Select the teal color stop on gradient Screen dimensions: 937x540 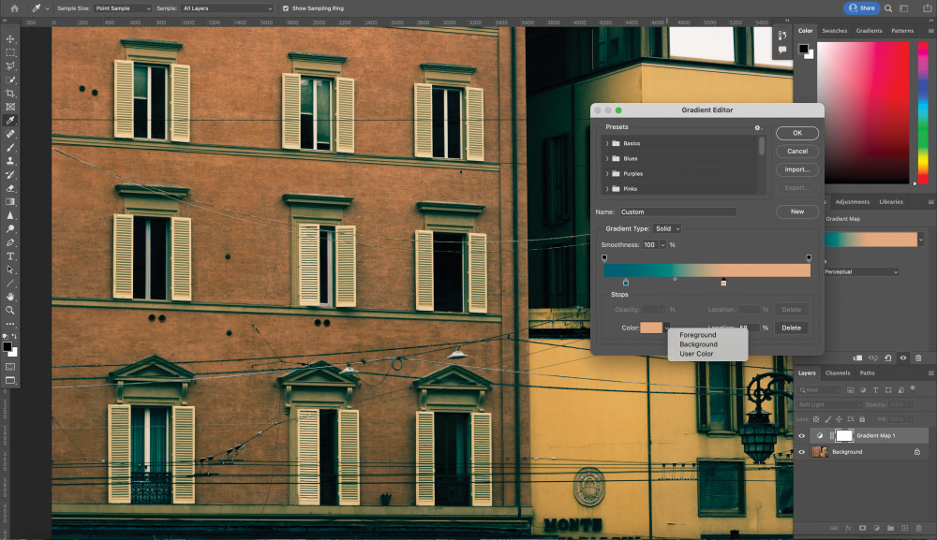626,283
